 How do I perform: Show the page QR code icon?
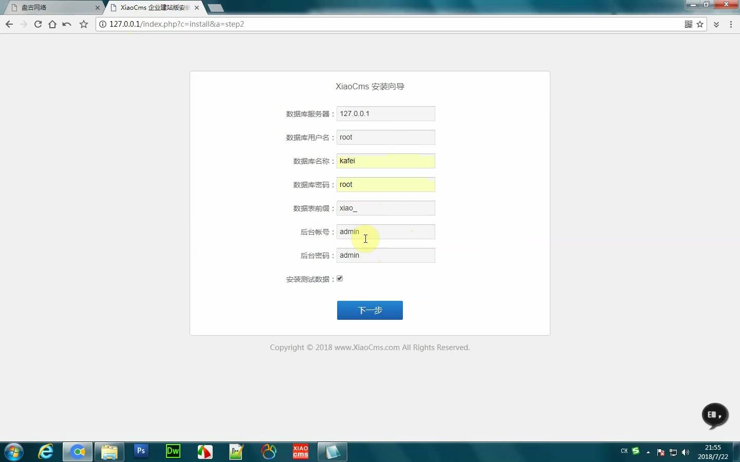(689, 24)
